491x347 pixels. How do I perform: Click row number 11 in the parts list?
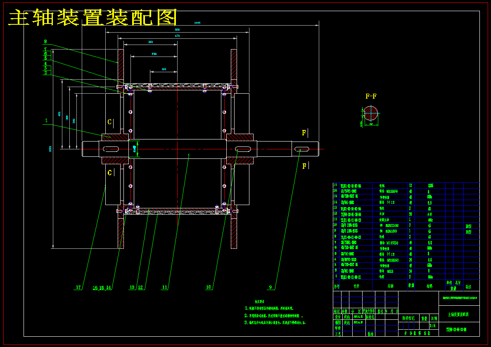(335, 220)
